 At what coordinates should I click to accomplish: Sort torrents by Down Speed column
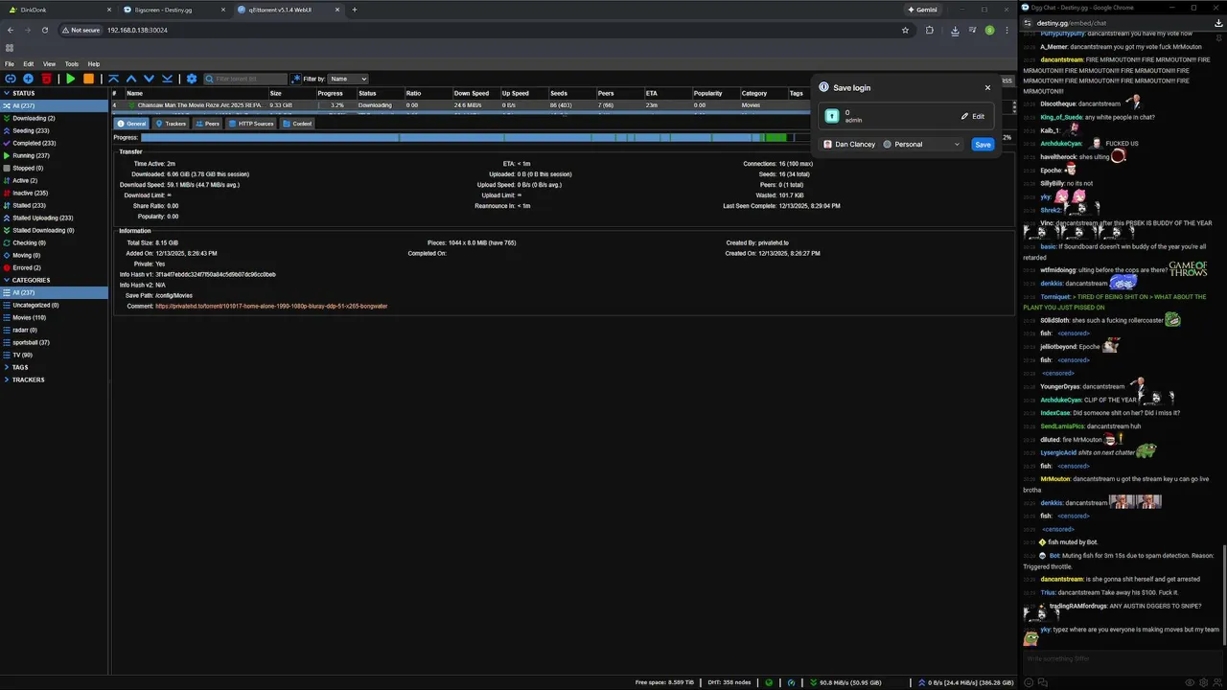pyautogui.click(x=475, y=94)
